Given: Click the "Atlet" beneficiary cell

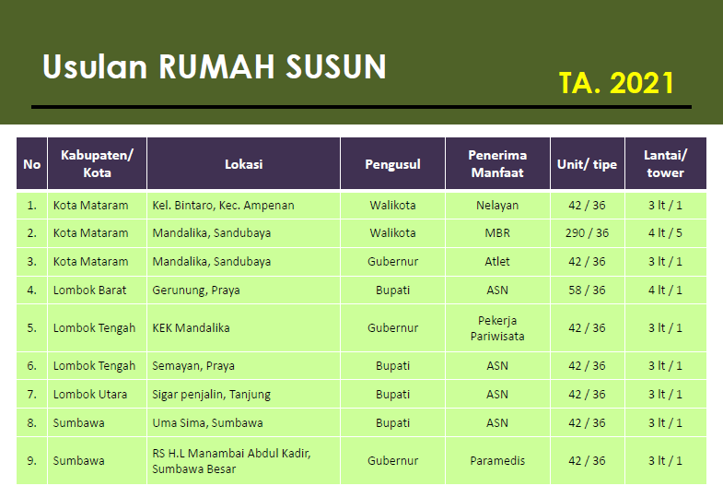Looking at the screenshot, I should 497,262.
